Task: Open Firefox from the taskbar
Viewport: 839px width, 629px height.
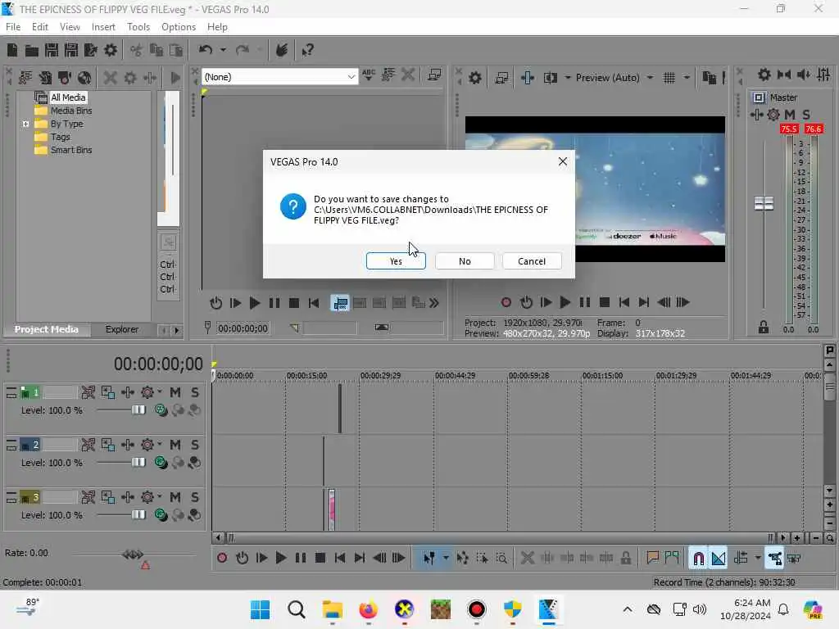Action: [x=368, y=609]
